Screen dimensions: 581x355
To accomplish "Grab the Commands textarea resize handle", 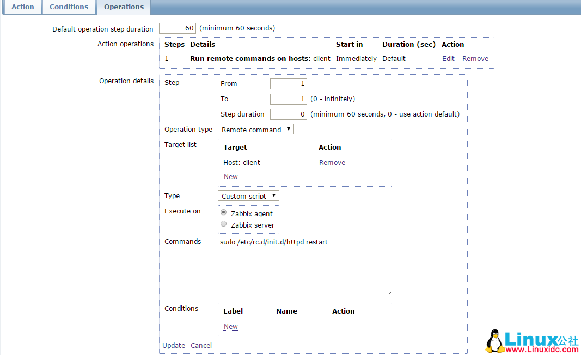I will coord(389,294).
